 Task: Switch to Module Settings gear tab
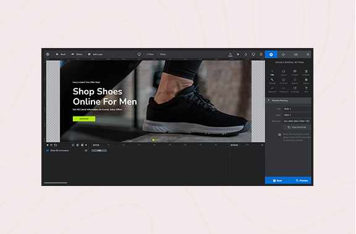tap(271, 55)
